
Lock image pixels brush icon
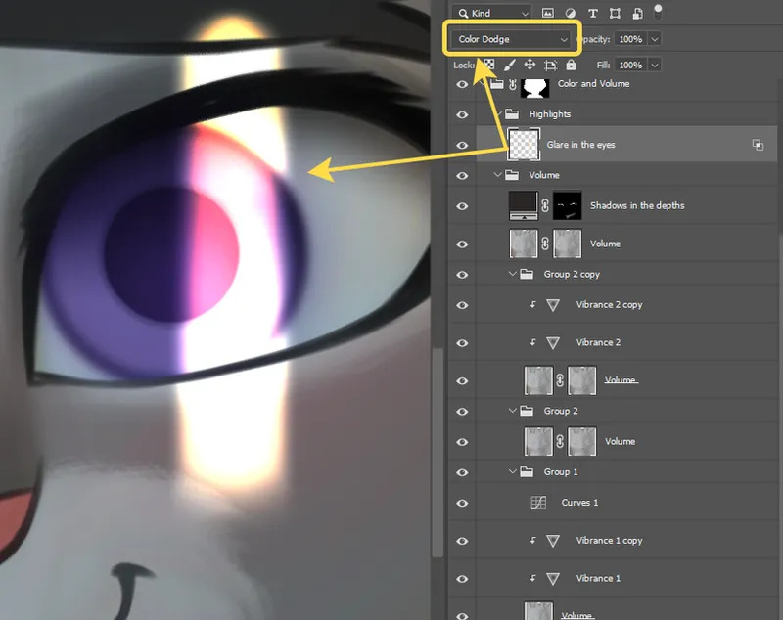coord(509,65)
